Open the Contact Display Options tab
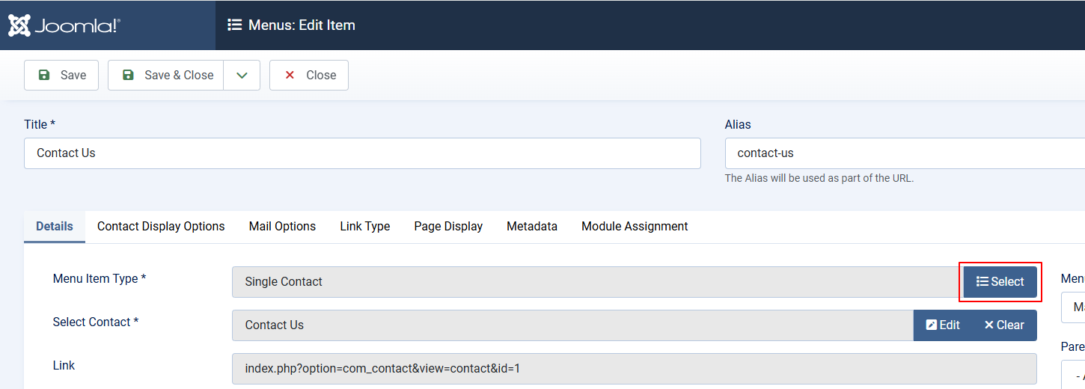The width and height of the screenshot is (1085, 389). tap(161, 226)
